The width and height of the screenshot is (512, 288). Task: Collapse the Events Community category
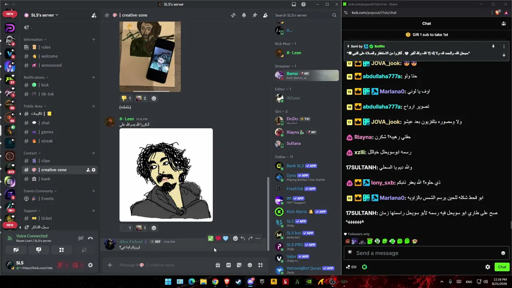tap(40, 191)
